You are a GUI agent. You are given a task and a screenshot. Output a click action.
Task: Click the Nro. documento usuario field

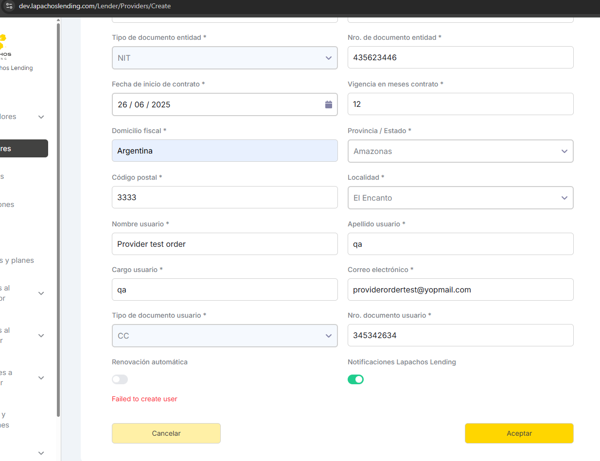point(460,335)
